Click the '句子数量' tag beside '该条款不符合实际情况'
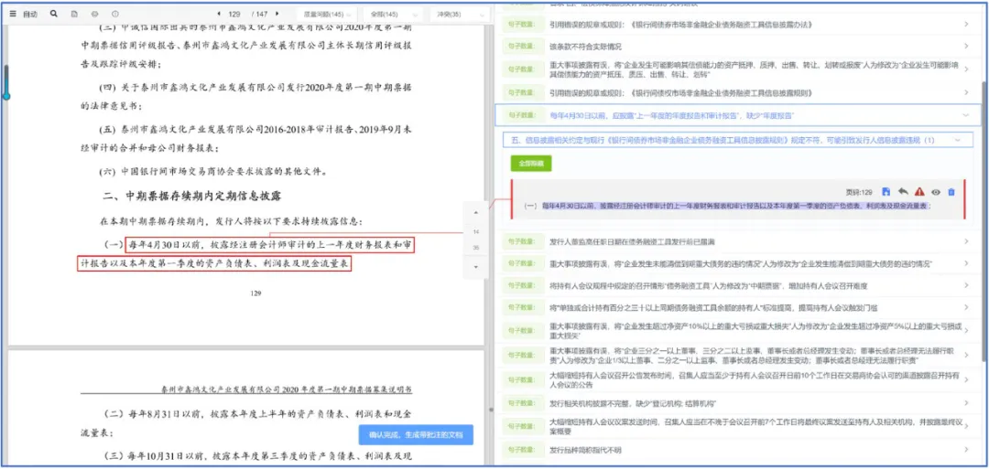Image resolution: width=989 pixels, height=469 pixels. [521, 47]
